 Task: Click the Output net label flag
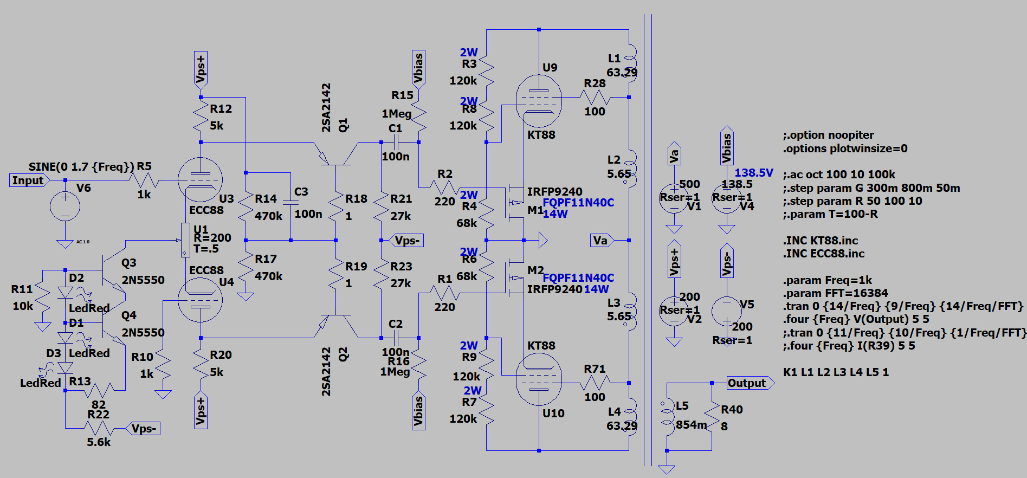click(751, 383)
